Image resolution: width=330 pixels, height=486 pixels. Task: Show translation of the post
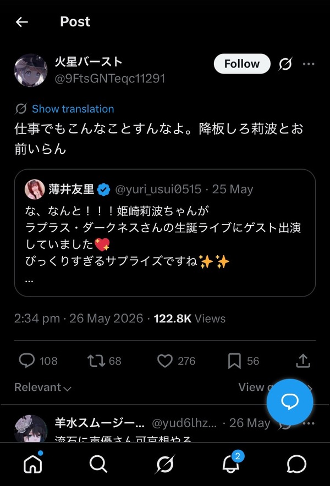pos(73,109)
